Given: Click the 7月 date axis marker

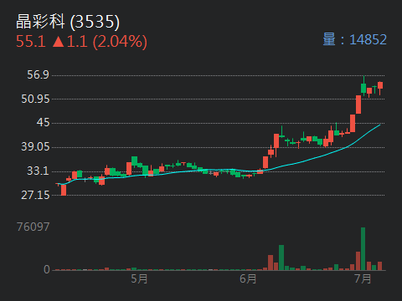Looking at the screenshot, I should 363,278.
